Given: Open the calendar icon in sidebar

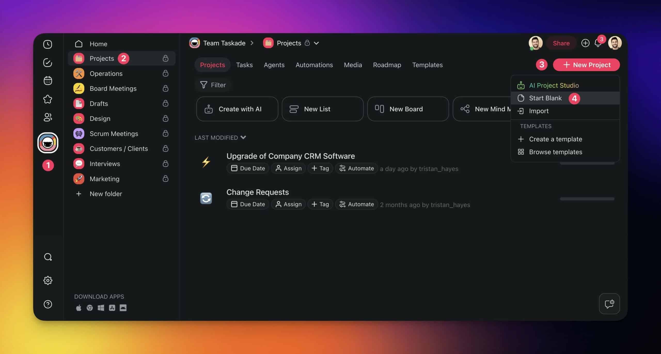Looking at the screenshot, I should (x=48, y=81).
